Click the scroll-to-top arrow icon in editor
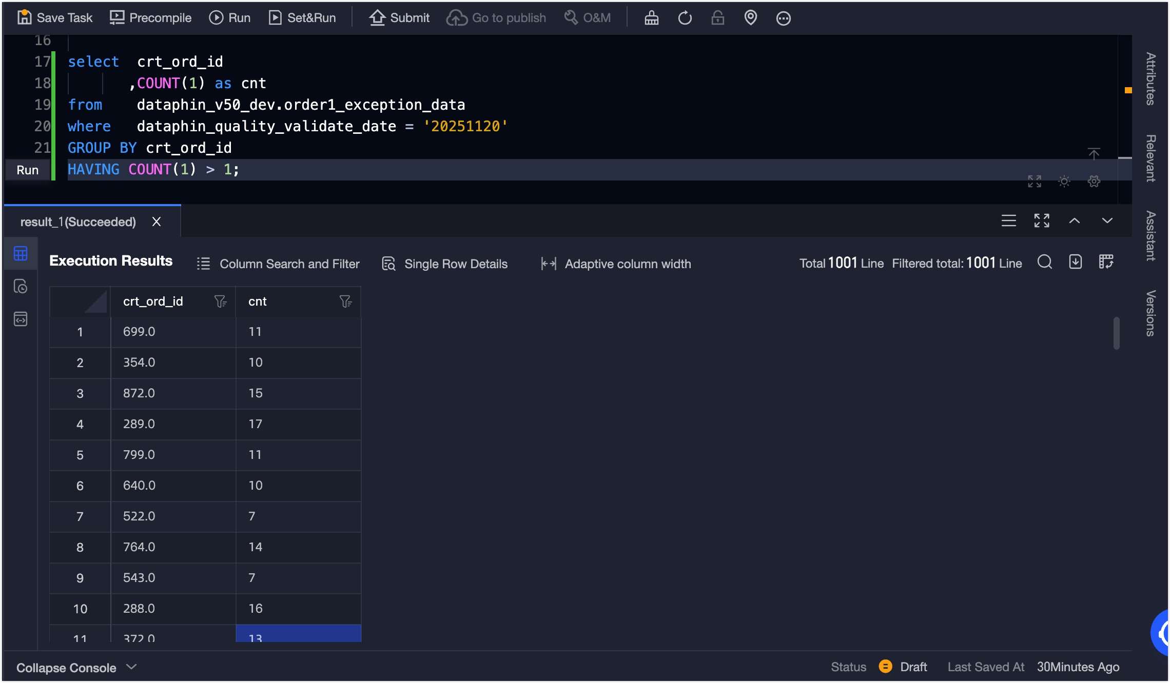 pyautogui.click(x=1094, y=154)
